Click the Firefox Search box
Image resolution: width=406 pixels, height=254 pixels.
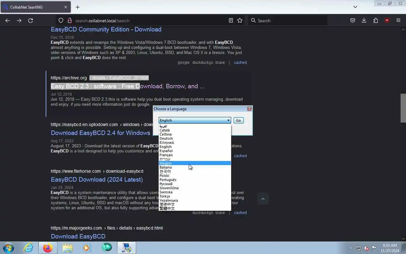pyautogui.click(x=288, y=20)
